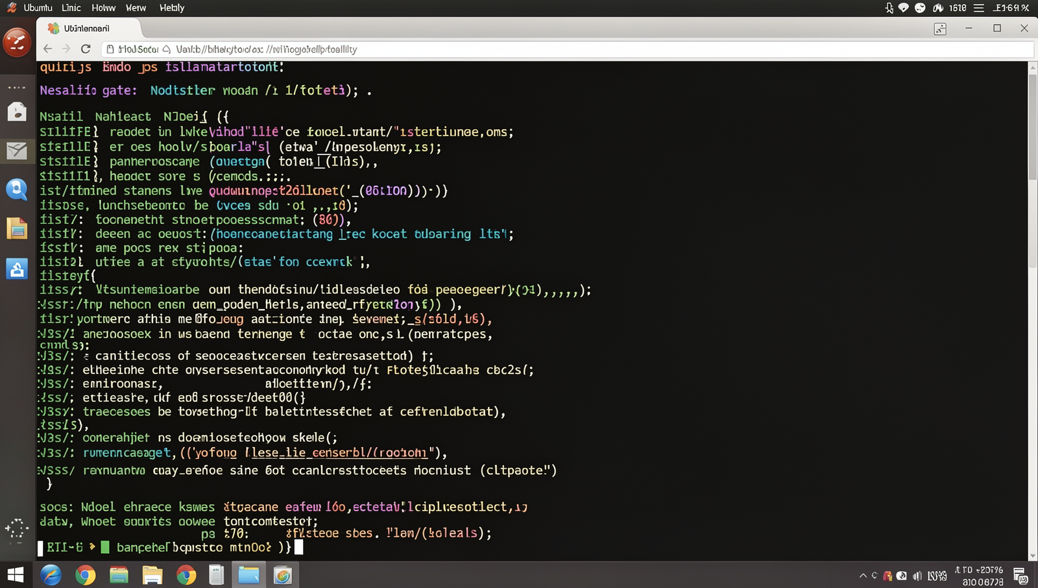Open the Linic menu
This screenshot has height=588, width=1038.
[x=71, y=8]
